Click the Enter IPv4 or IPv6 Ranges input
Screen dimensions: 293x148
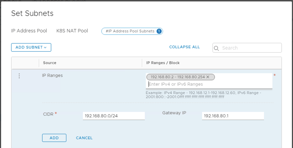click(209, 84)
